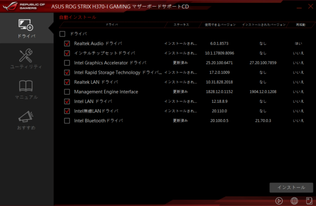
Task: Click the Intel Rapid Storage Technology name
Action: click(x=118, y=73)
